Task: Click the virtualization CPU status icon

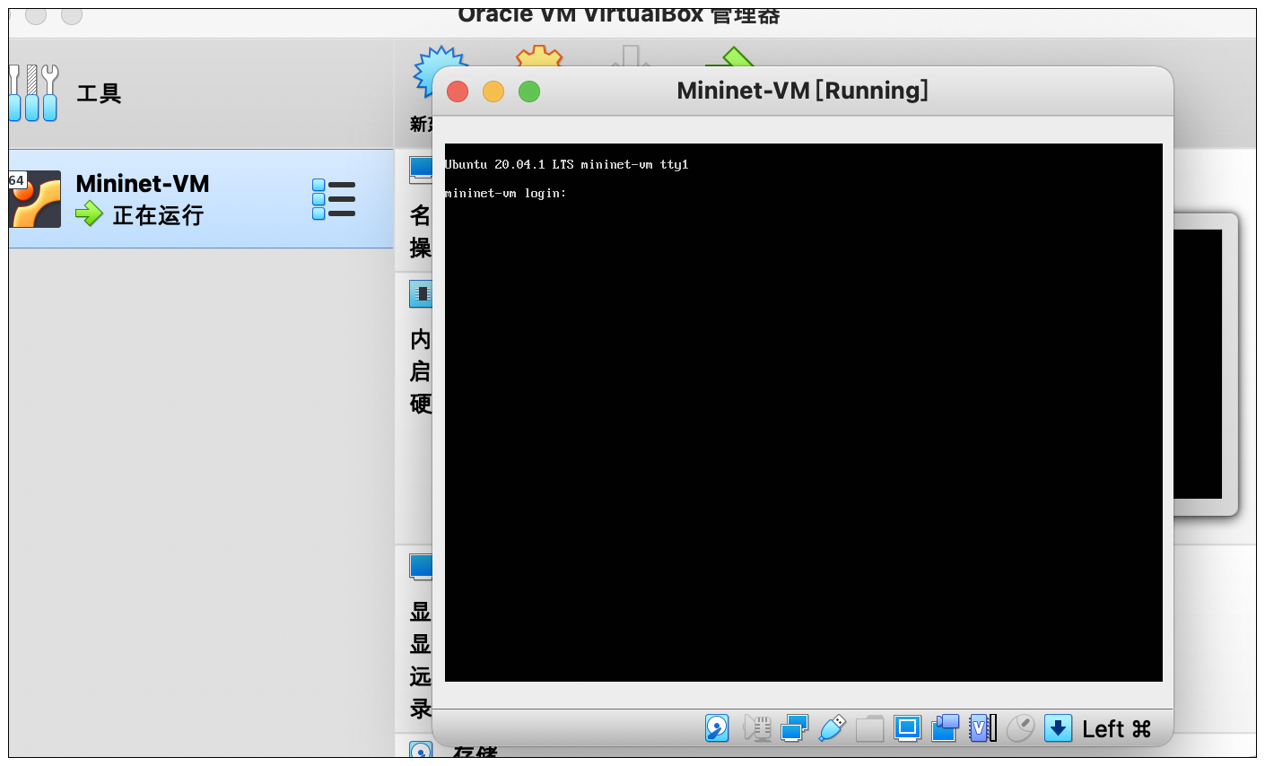Action: [982, 728]
